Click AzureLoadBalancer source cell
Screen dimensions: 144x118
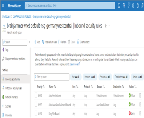[103, 105]
